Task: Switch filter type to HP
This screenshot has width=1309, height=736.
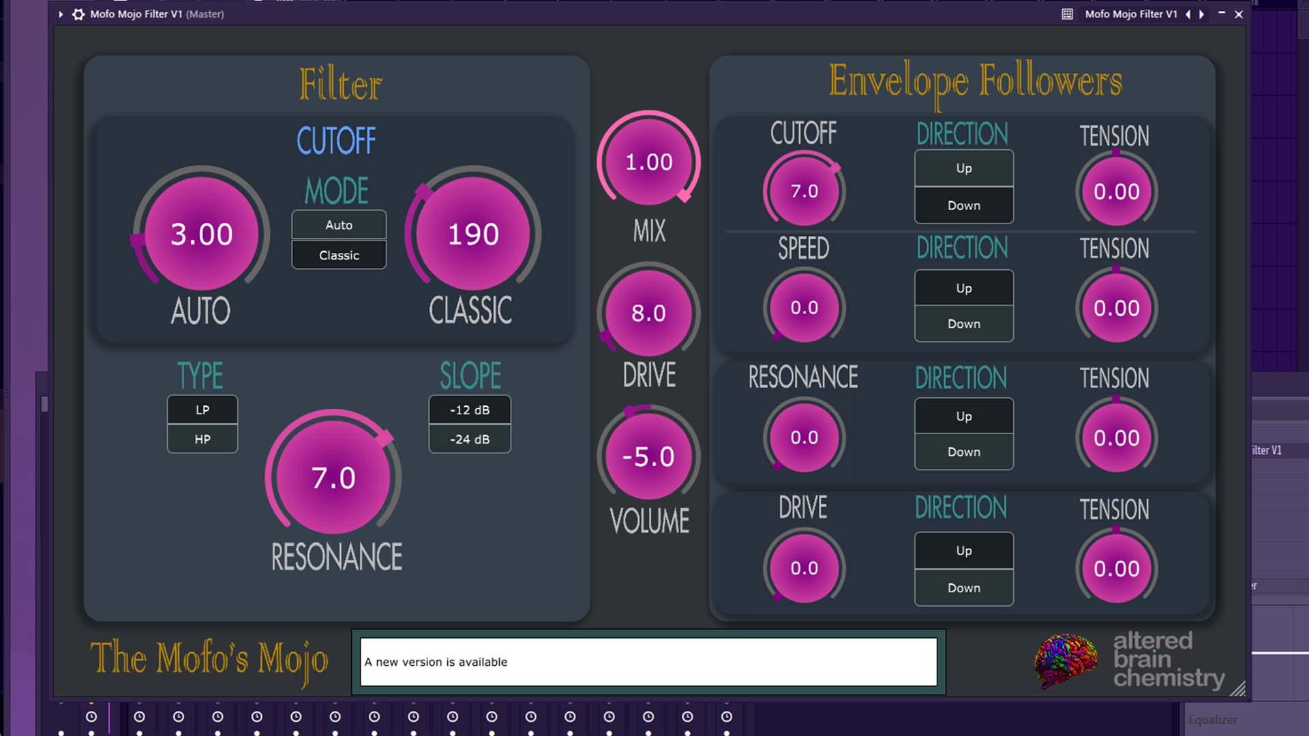Action: tap(202, 439)
